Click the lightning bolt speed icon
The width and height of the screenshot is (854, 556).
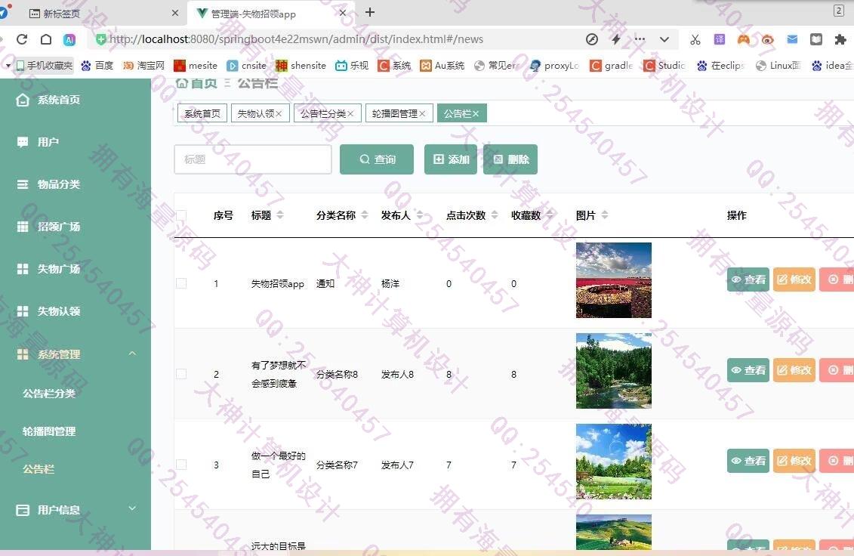click(x=616, y=39)
